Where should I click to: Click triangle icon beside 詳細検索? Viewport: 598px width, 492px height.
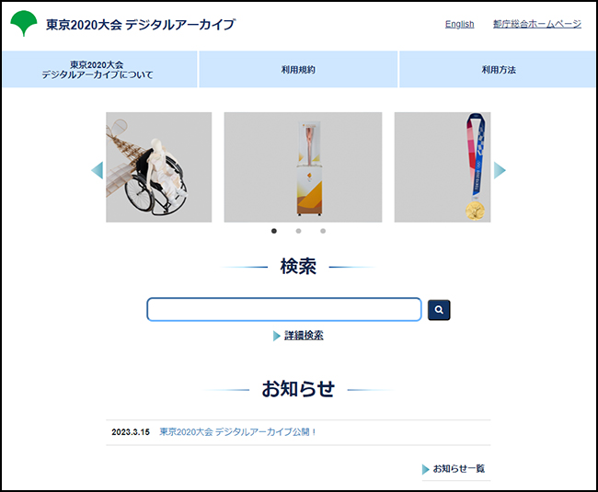coord(277,336)
